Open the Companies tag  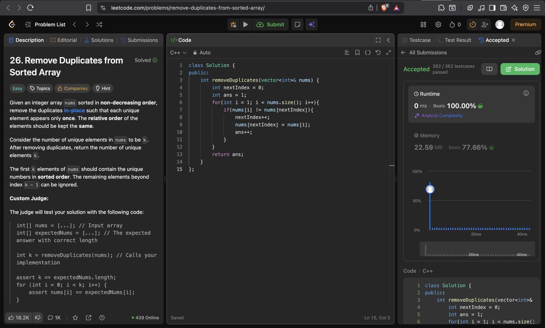coord(72,89)
